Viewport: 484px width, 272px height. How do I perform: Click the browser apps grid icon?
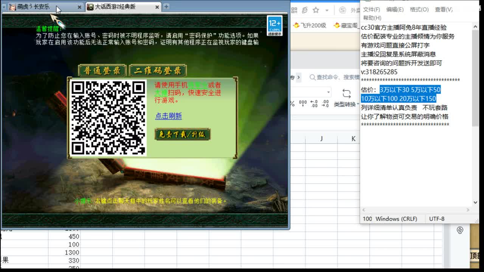(295, 10)
